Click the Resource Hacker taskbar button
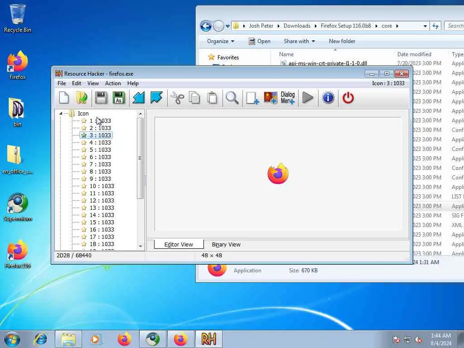464x348 pixels. (208, 339)
